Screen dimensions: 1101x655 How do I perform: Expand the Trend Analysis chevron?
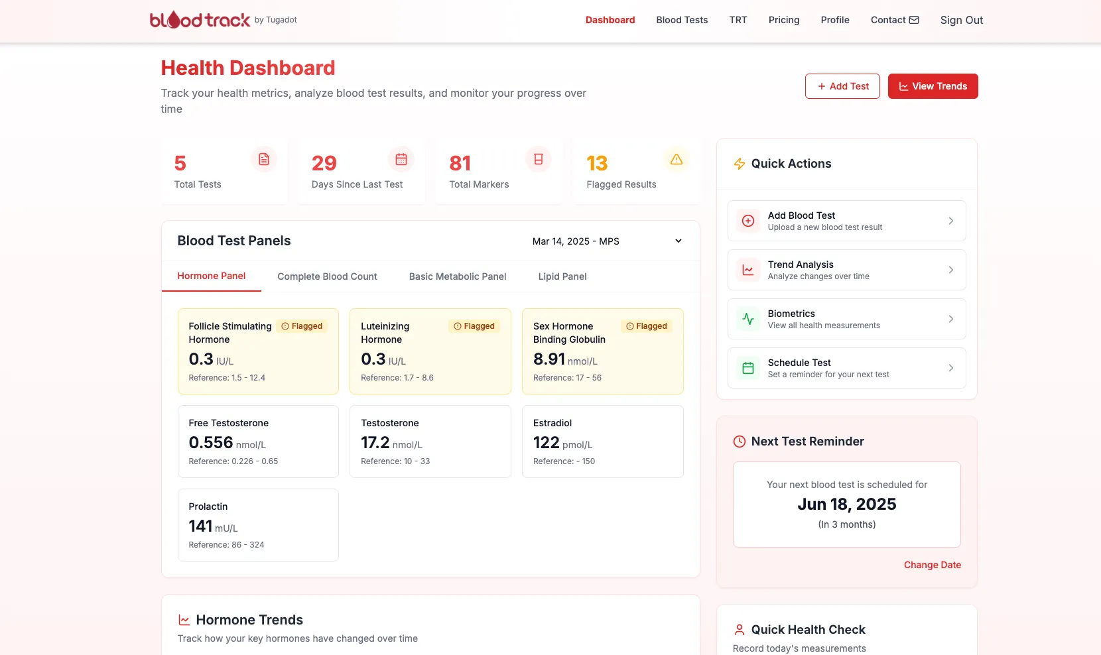pyautogui.click(x=951, y=270)
